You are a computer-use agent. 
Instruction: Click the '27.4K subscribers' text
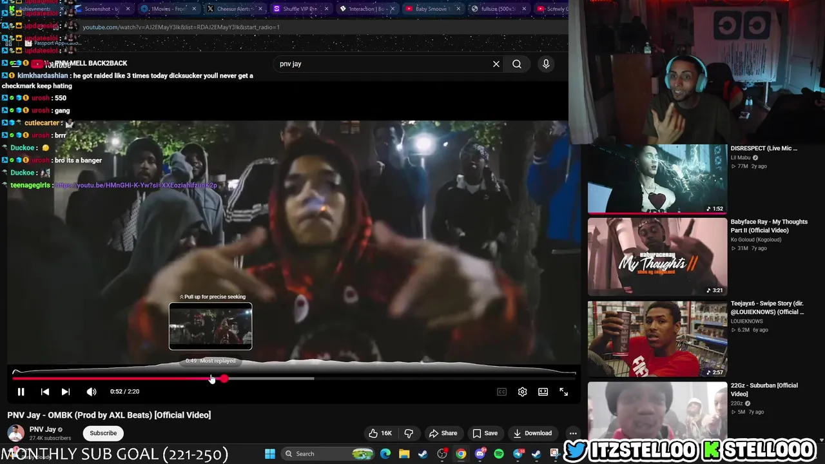tap(50, 438)
